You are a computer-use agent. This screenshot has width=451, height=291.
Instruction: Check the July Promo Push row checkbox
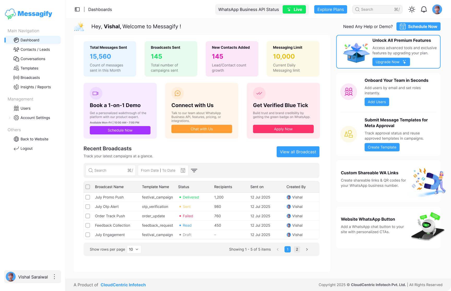[x=88, y=197]
